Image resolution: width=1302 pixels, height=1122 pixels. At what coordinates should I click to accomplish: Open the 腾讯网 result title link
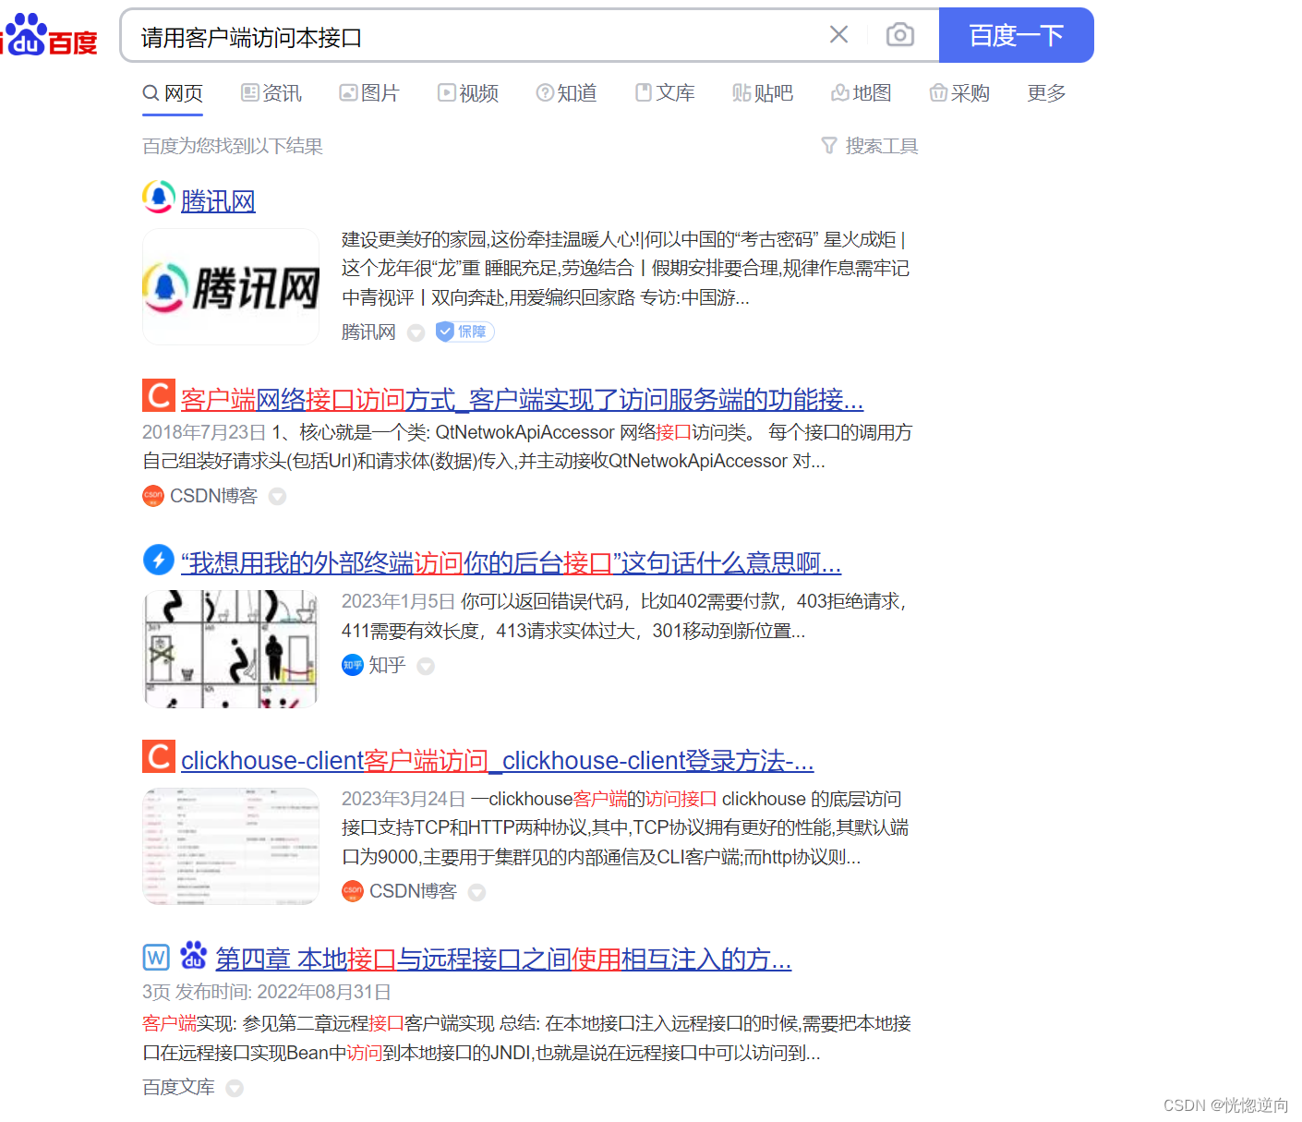(x=218, y=200)
